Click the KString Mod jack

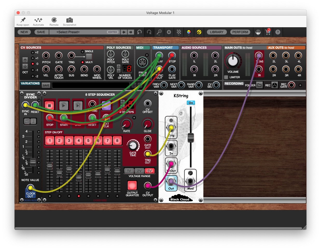click(x=191, y=181)
